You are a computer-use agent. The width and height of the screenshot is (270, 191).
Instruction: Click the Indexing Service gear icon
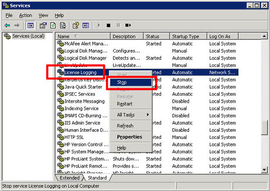[60, 108]
